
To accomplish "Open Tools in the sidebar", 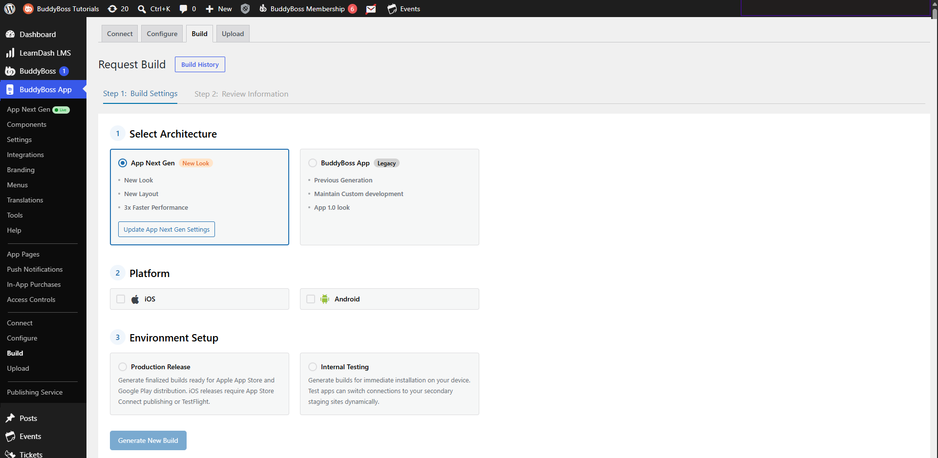I will (15, 215).
